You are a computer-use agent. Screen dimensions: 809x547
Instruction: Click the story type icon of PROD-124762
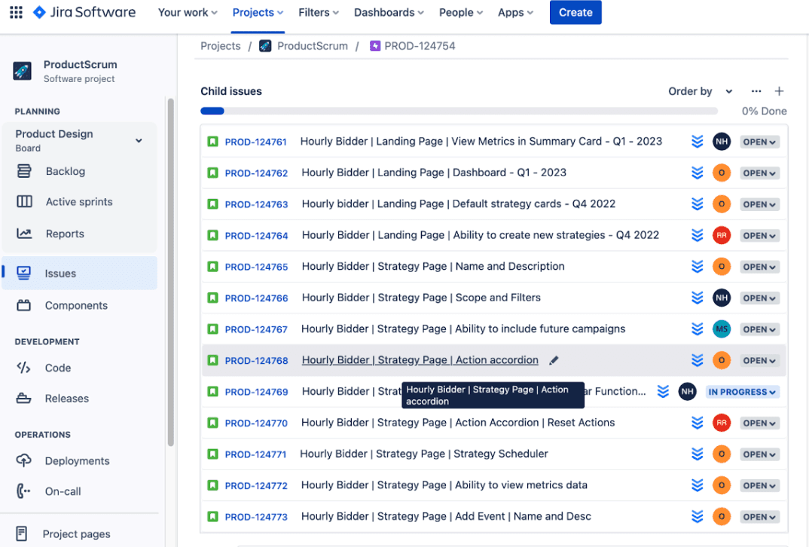[x=212, y=173]
